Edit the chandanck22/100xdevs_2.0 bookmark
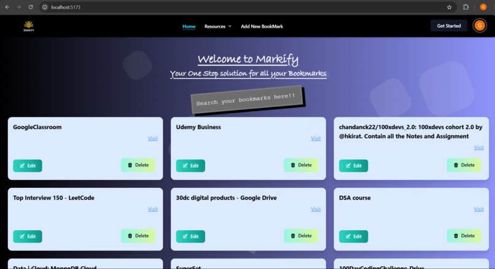 click(353, 166)
